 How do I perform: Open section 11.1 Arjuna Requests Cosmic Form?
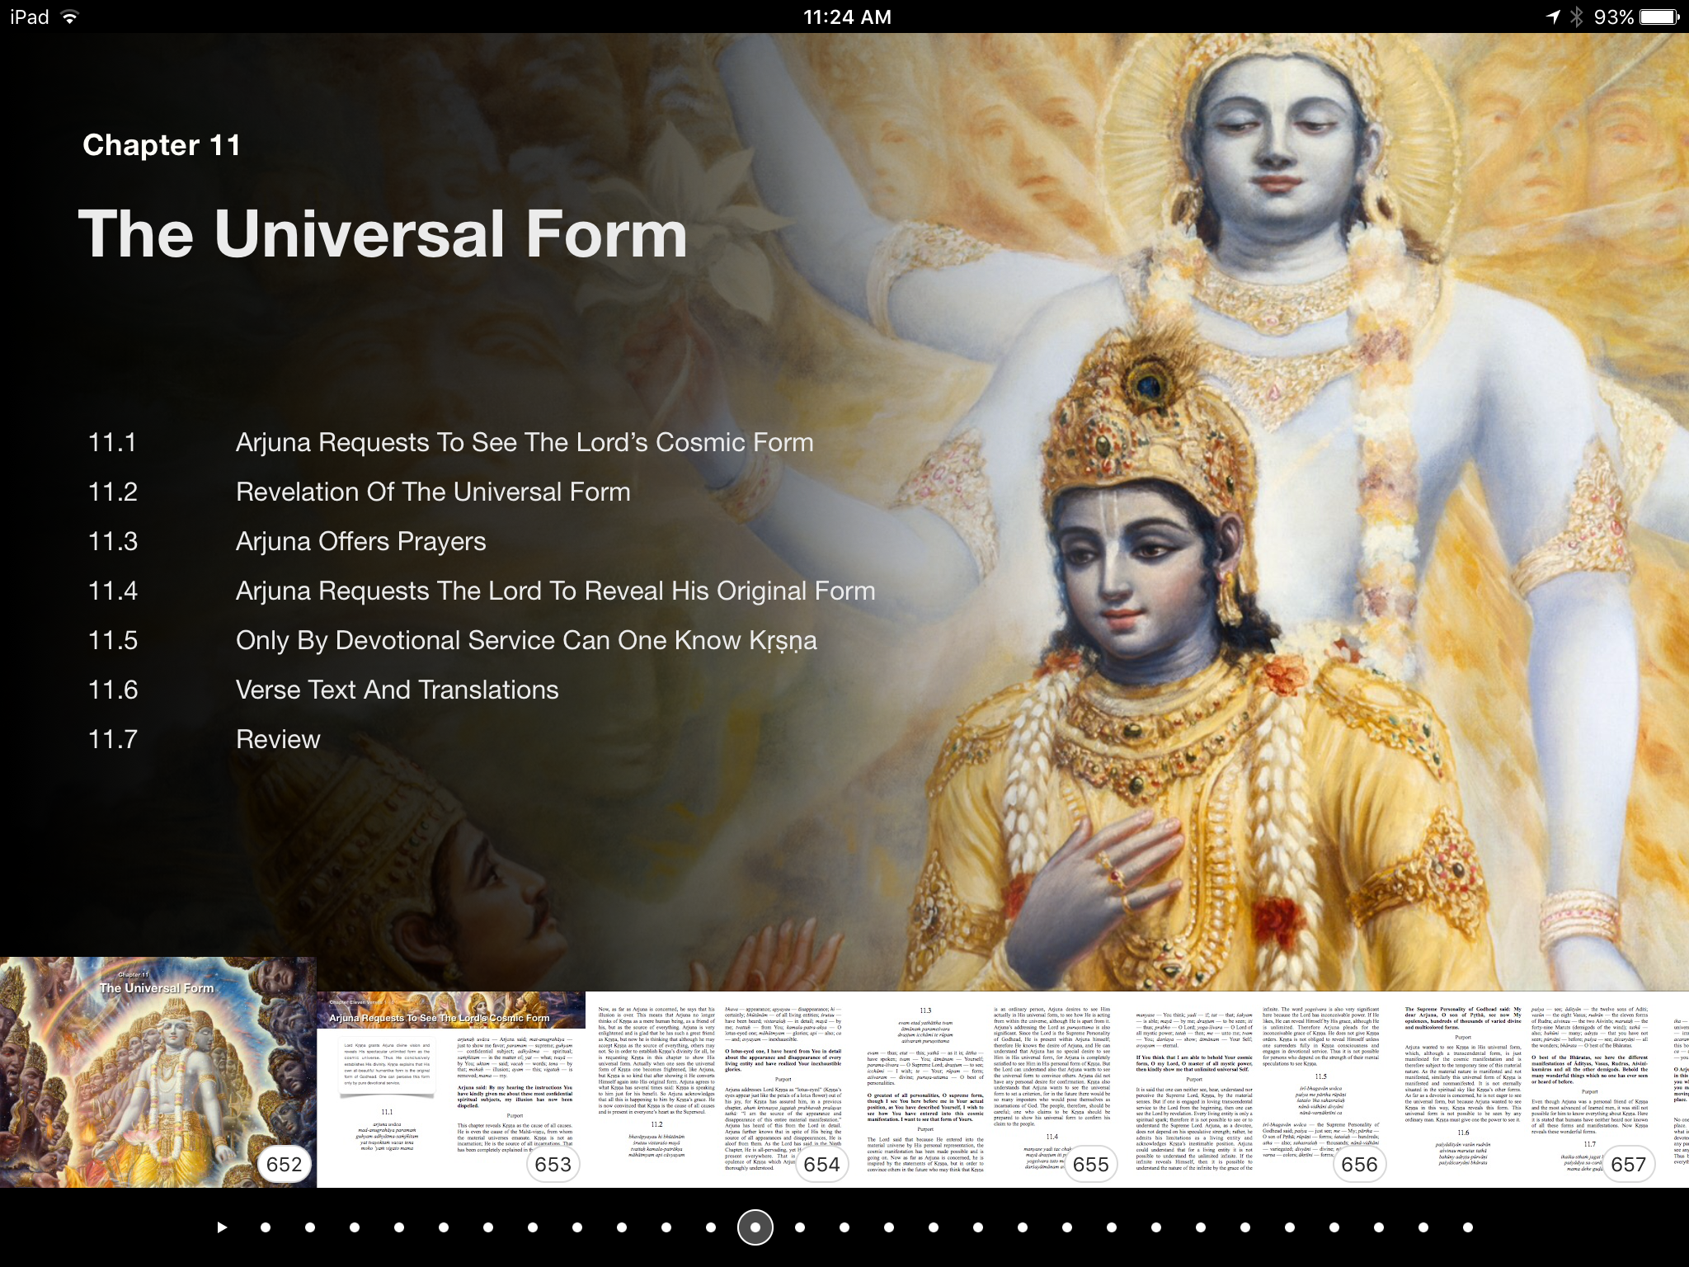(524, 443)
